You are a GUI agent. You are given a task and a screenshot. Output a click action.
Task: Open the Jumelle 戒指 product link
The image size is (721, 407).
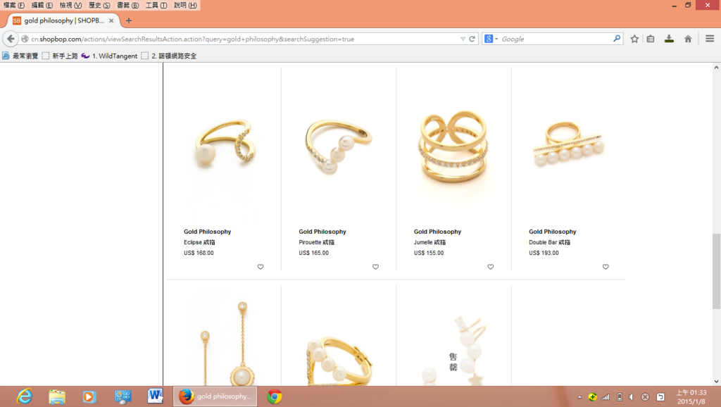430,242
